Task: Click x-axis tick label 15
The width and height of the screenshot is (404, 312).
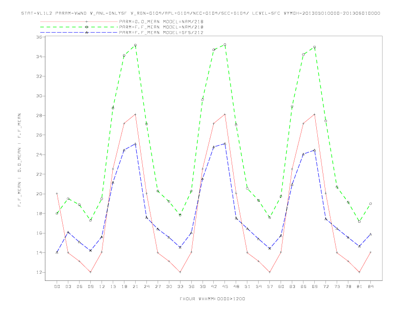Action: click(113, 287)
